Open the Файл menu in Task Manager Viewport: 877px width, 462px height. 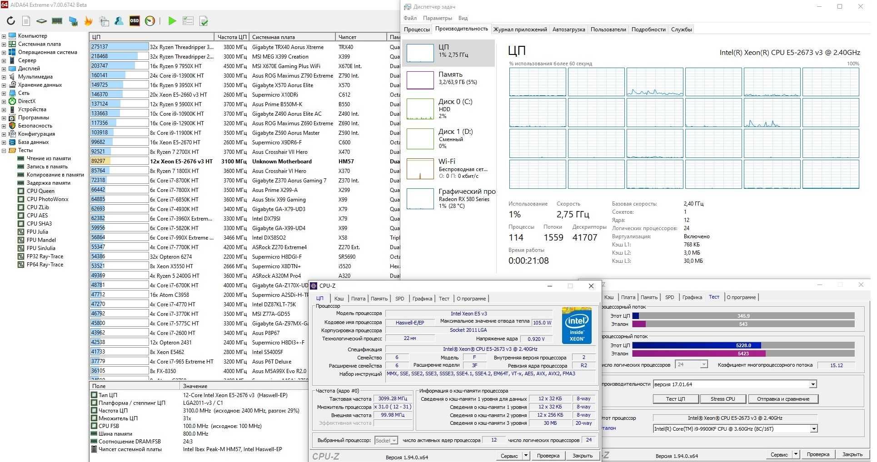pyautogui.click(x=410, y=18)
